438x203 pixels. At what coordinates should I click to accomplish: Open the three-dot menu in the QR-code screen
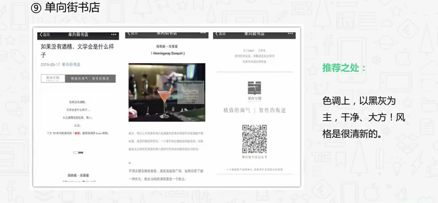coord(290,34)
